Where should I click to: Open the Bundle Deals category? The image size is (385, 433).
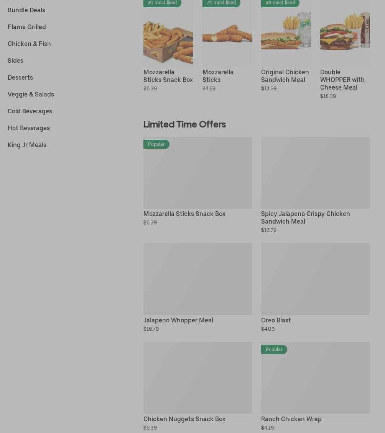tap(26, 10)
